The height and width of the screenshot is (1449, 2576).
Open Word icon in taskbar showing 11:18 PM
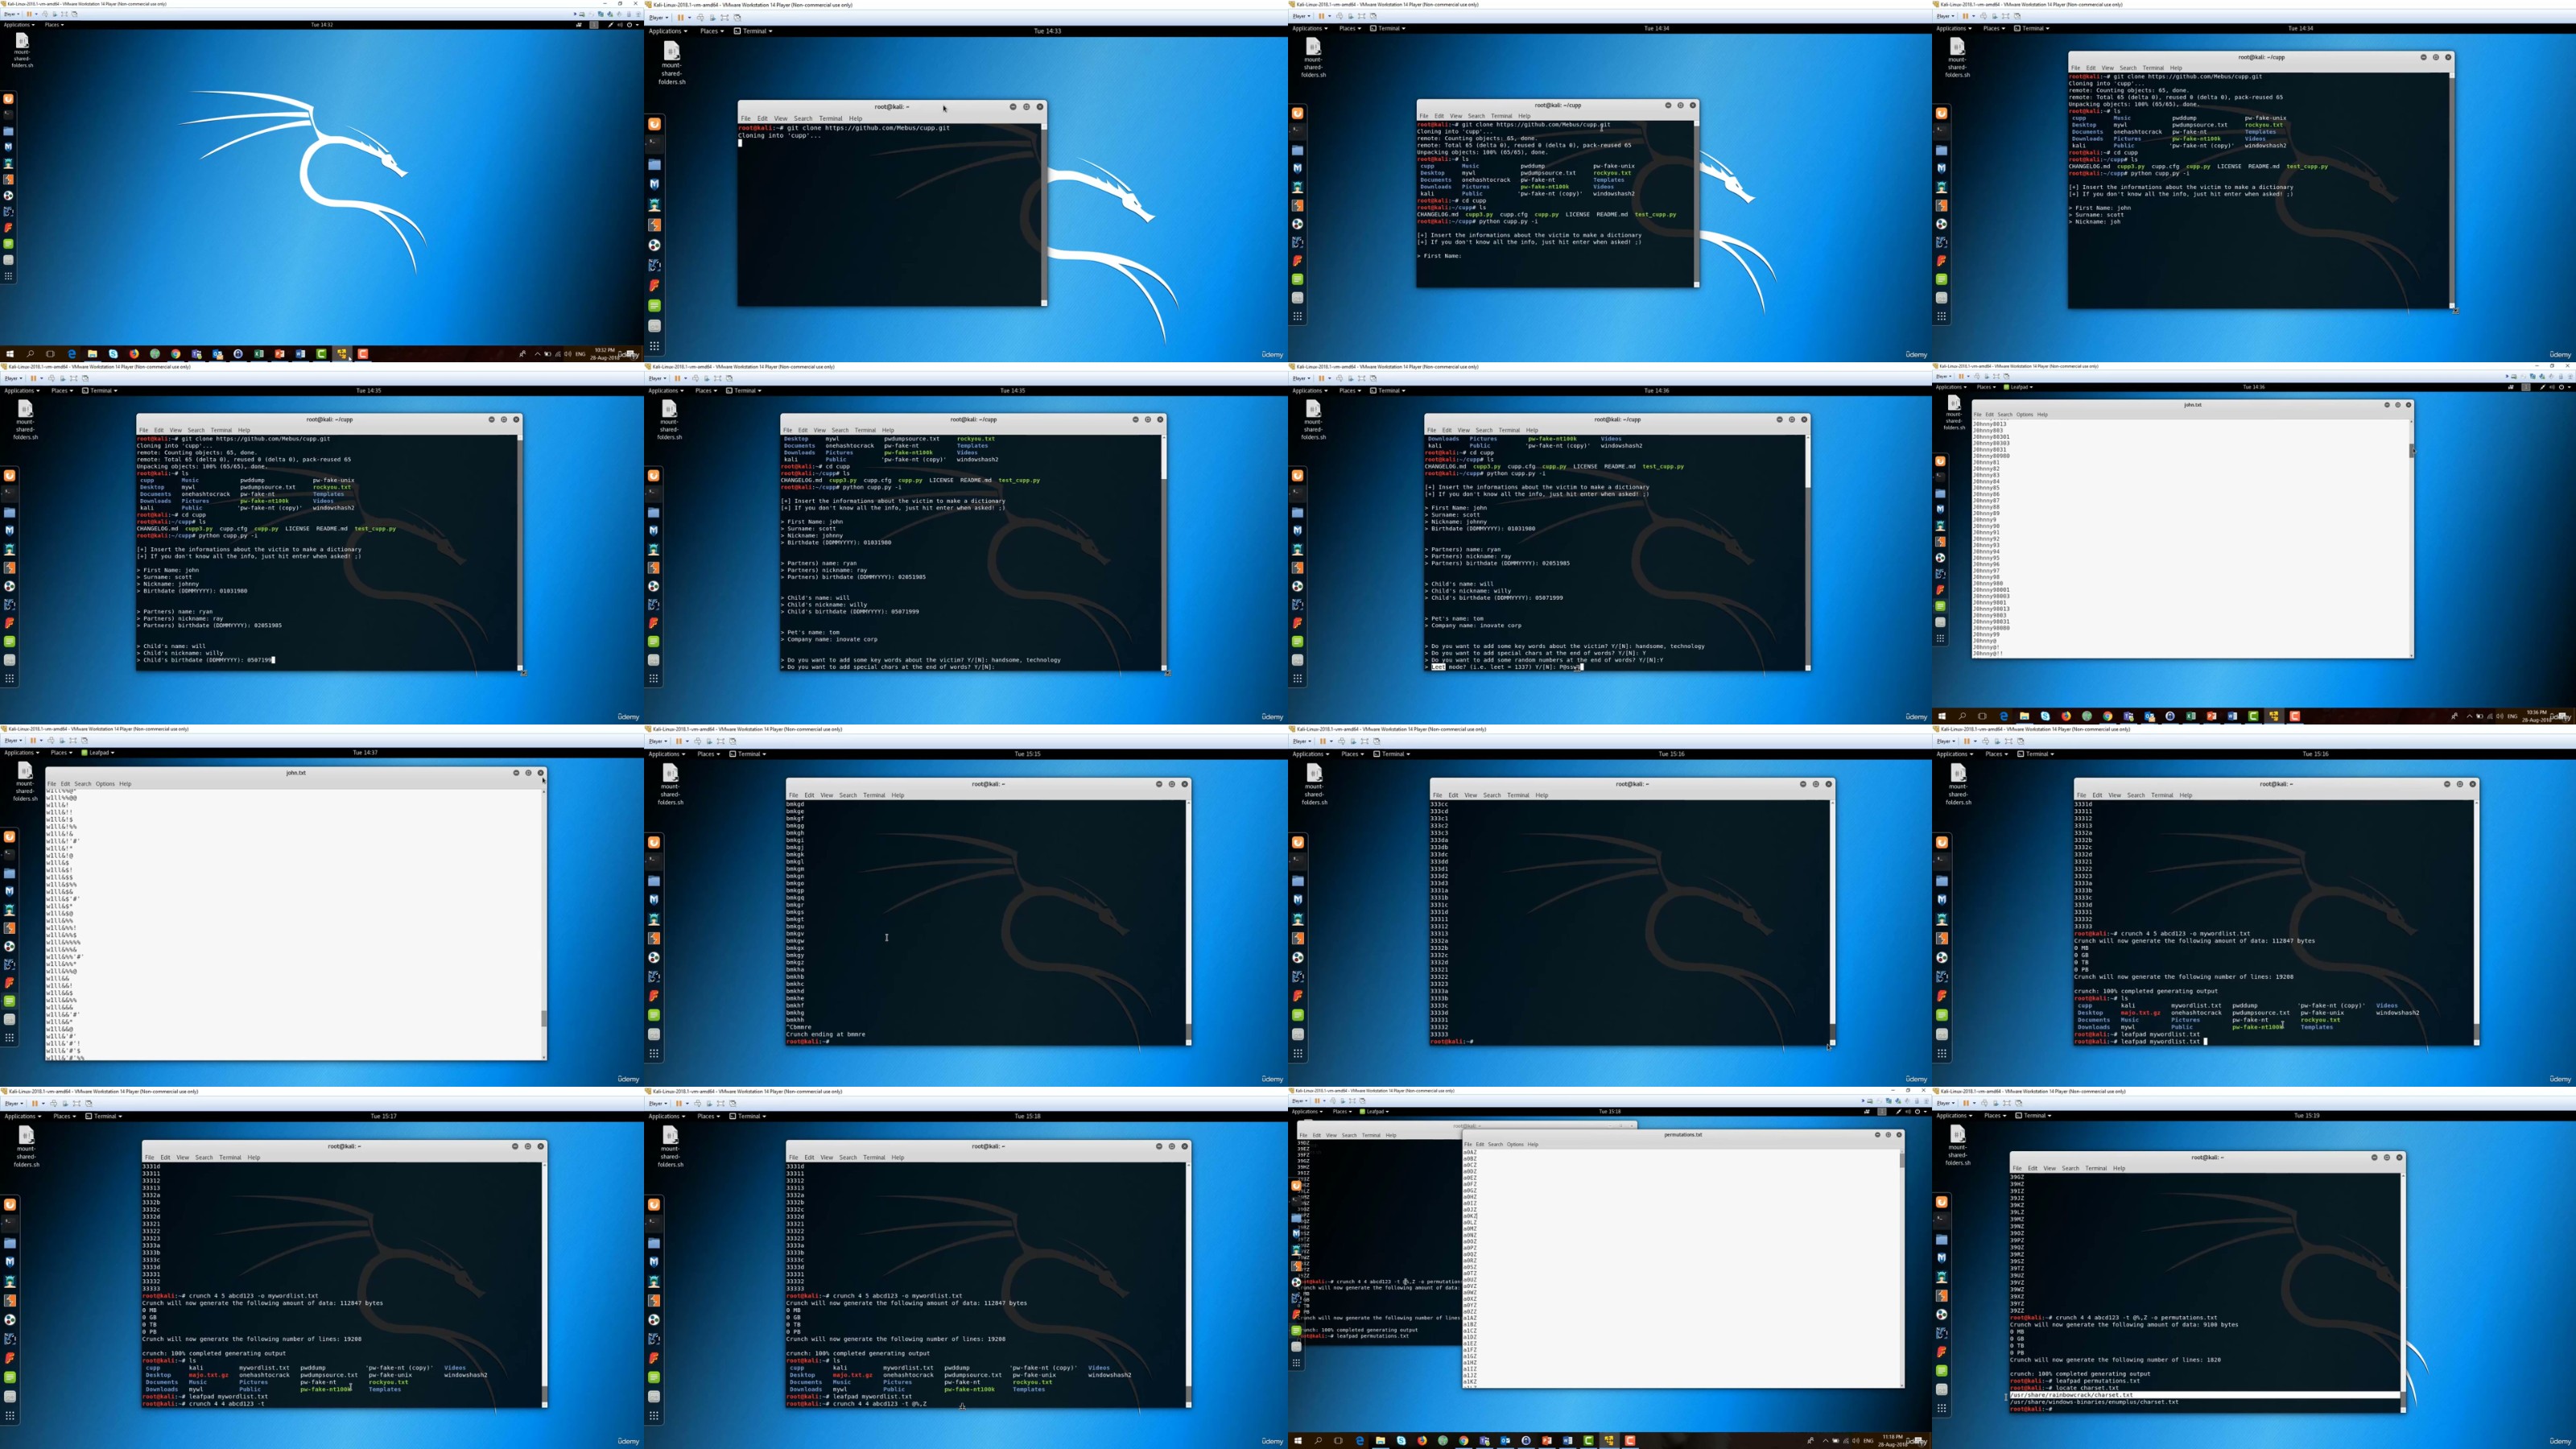click(1567, 1441)
